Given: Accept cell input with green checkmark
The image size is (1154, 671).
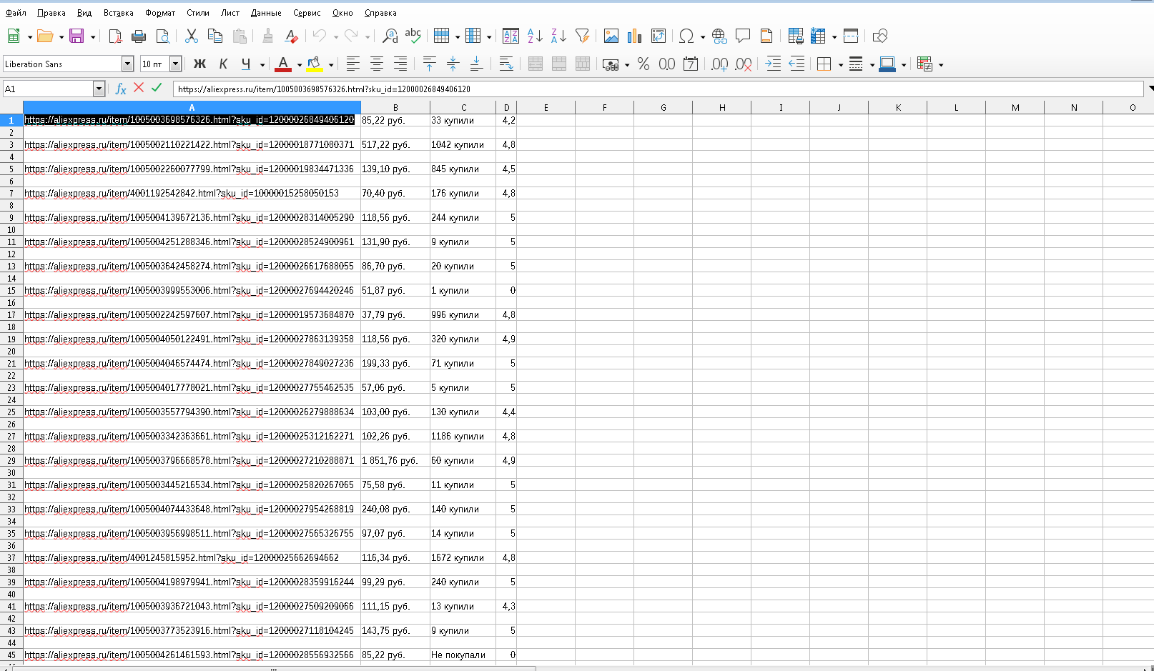Looking at the screenshot, I should 157,87.
